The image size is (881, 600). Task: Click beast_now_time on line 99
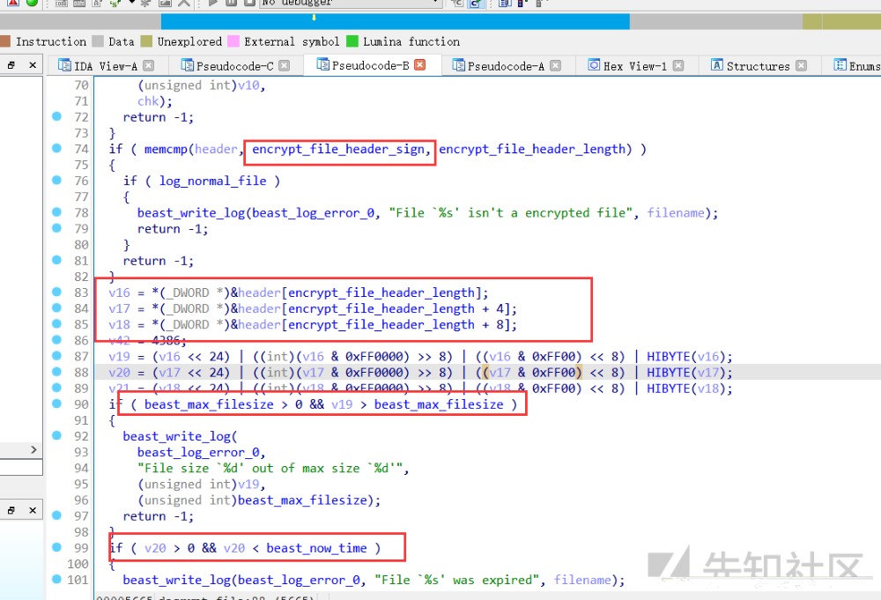tap(316, 548)
